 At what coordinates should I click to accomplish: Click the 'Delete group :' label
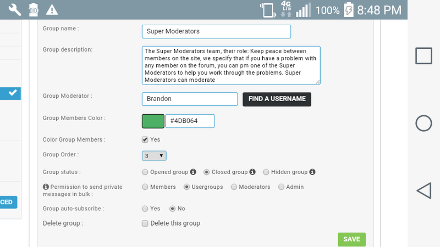tap(63, 223)
